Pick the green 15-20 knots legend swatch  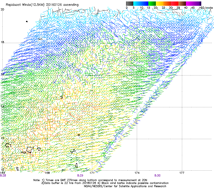coord(152,3)
